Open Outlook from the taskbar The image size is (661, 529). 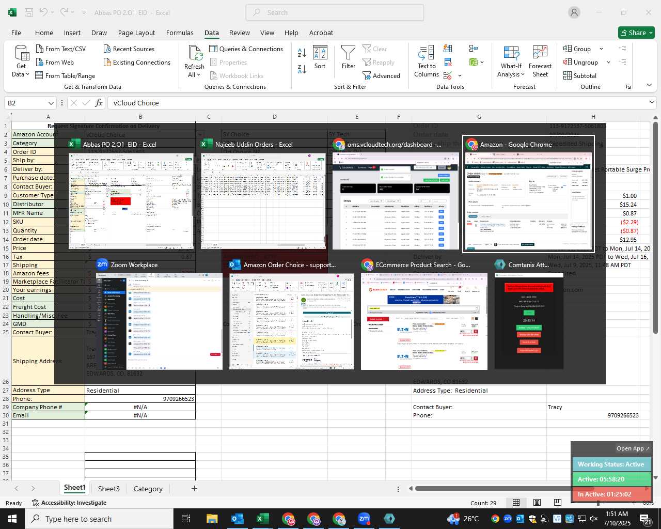point(238,519)
